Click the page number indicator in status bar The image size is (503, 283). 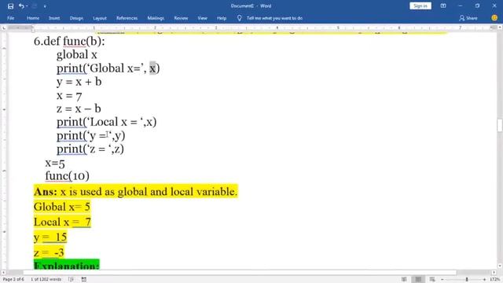(13, 279)
